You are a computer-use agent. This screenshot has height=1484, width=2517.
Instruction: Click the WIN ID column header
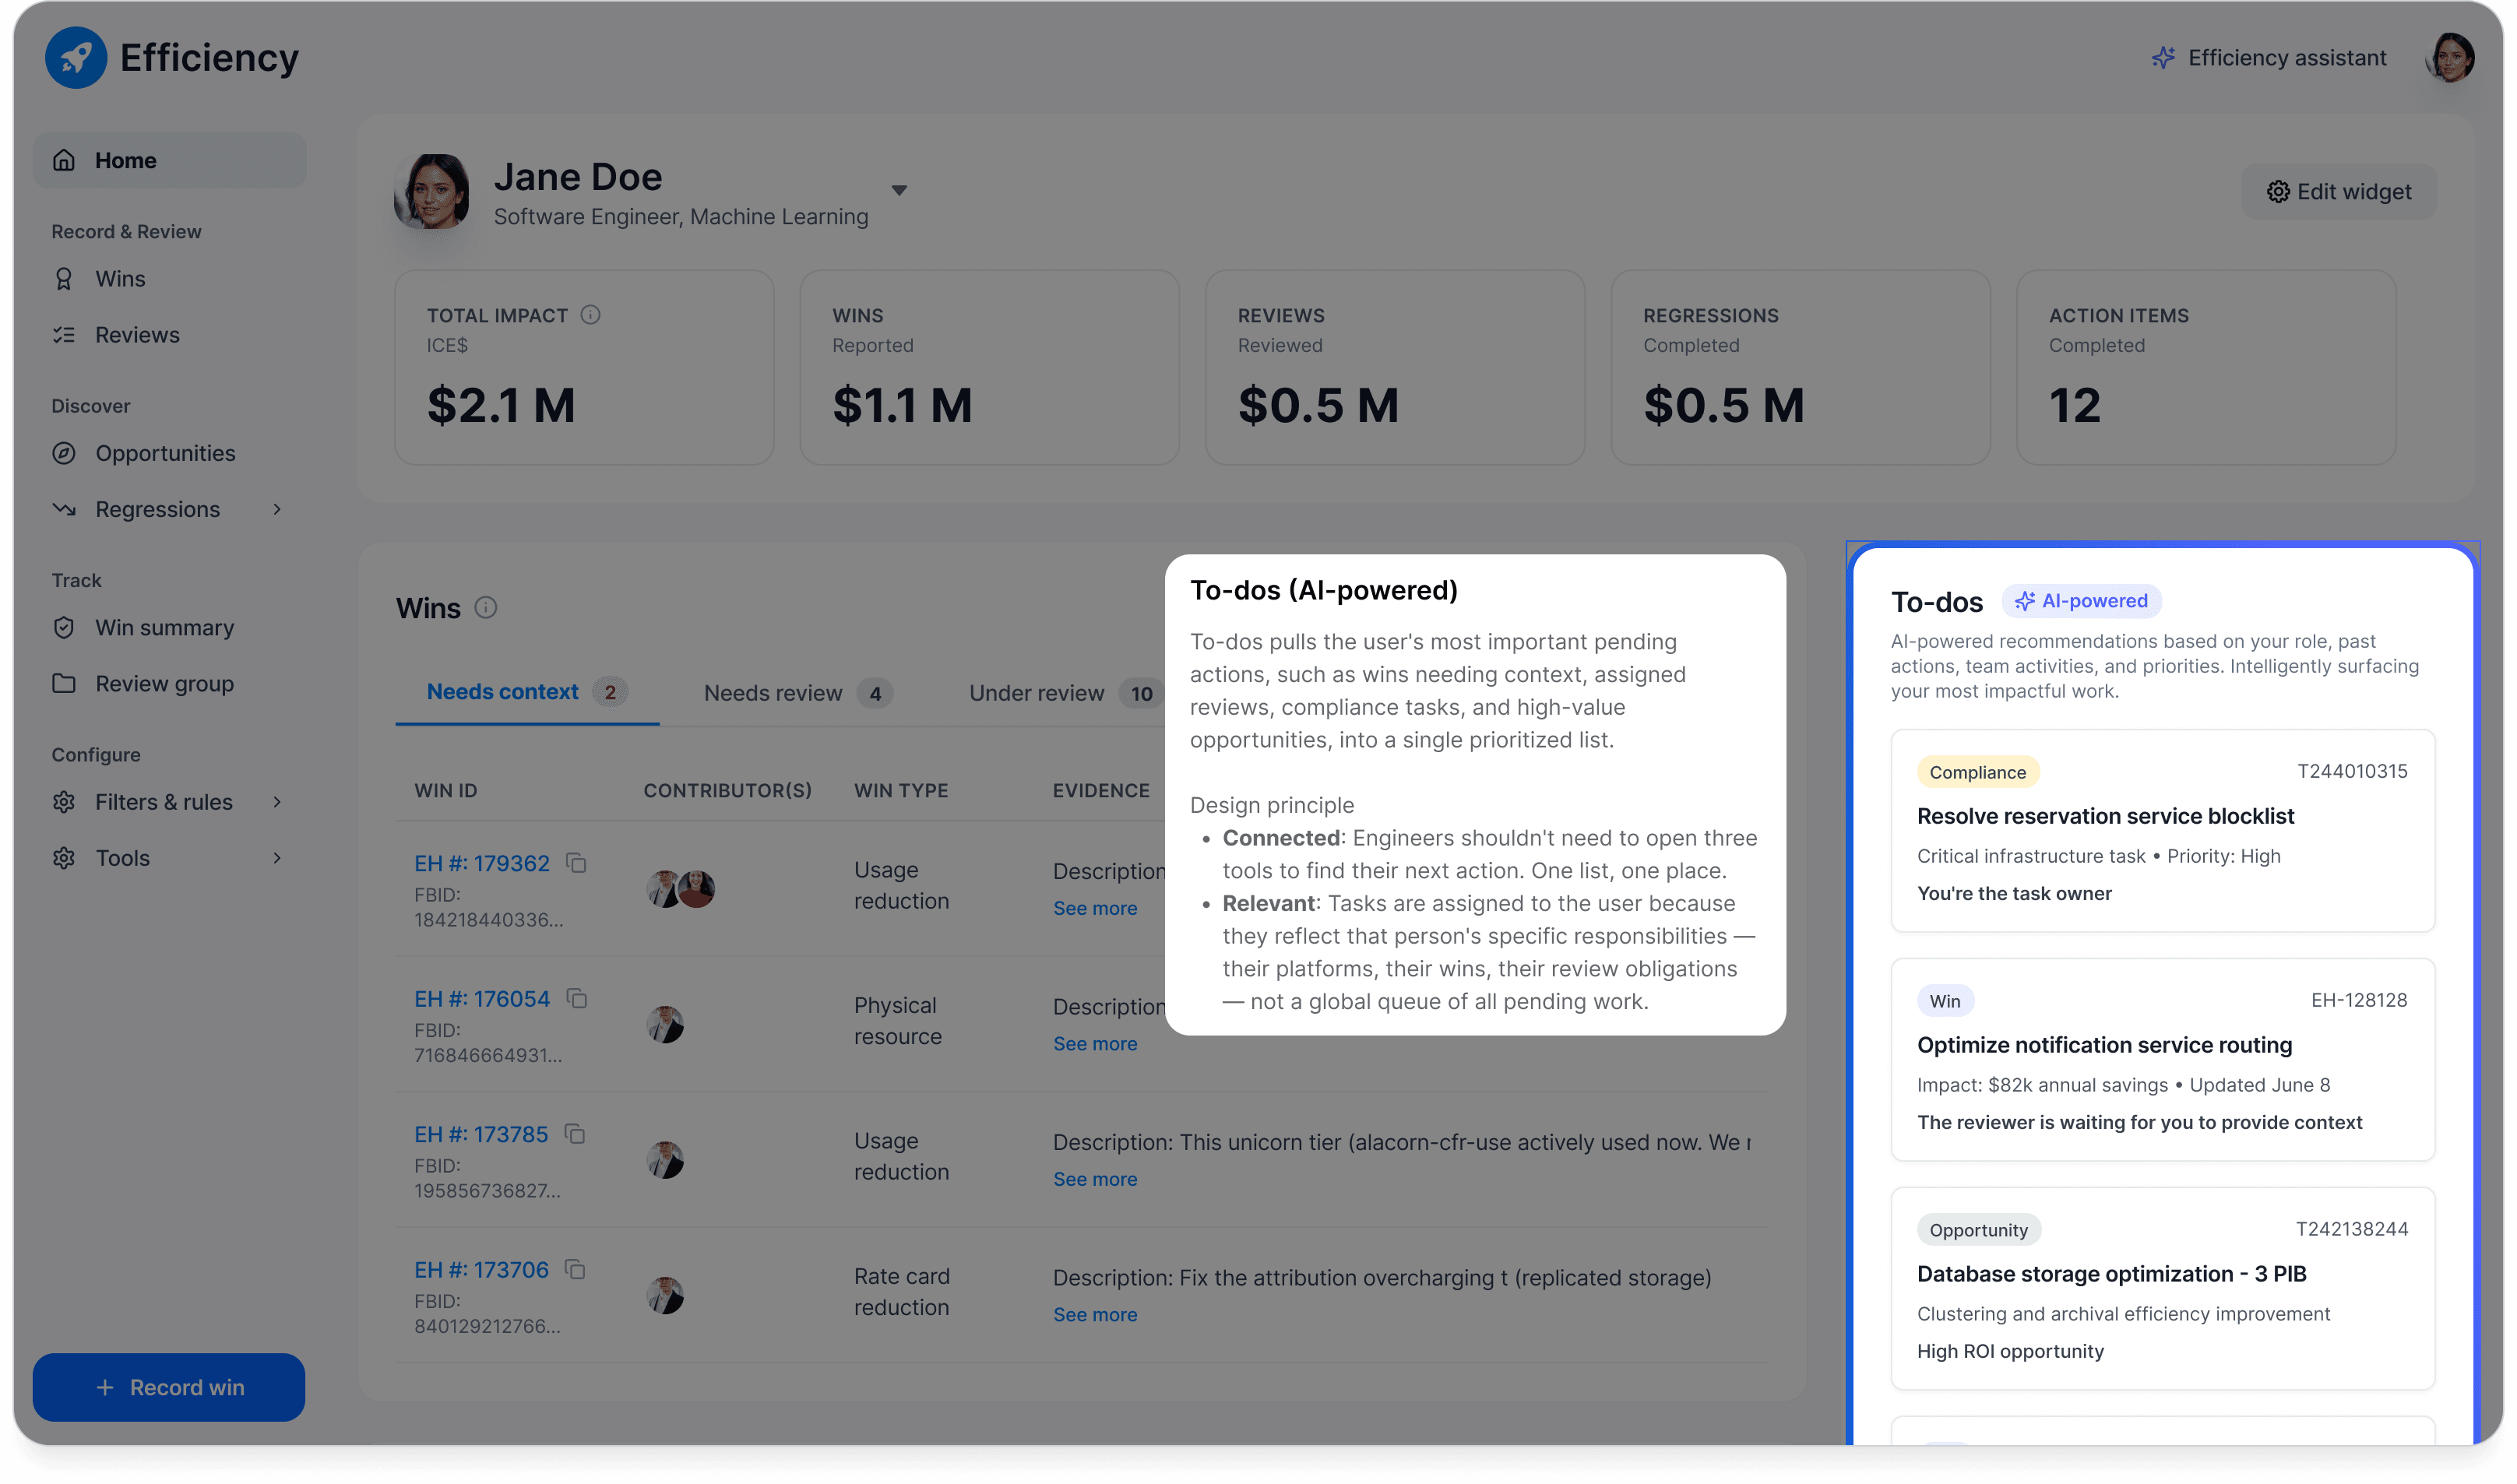446,790
